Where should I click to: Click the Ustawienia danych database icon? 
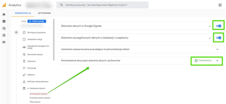[x=24, y=88]
